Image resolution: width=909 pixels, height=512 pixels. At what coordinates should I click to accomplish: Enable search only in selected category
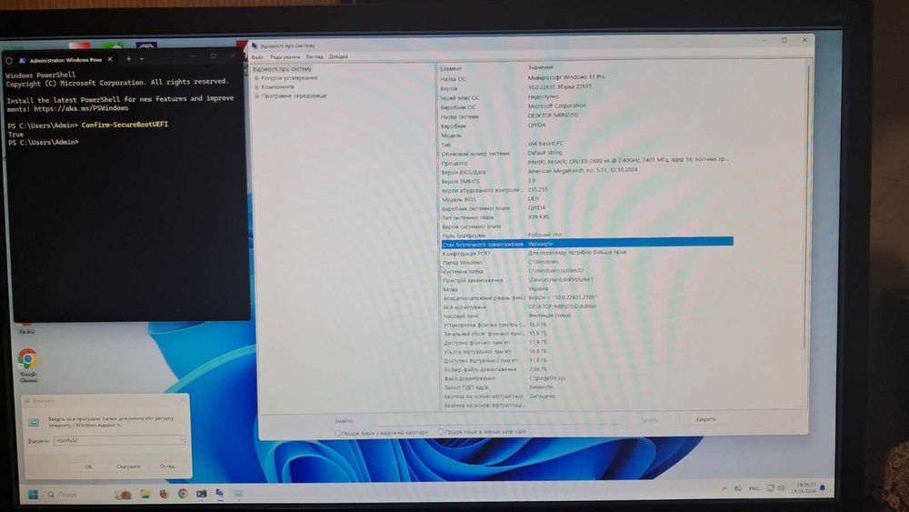[x=338, y=433]
